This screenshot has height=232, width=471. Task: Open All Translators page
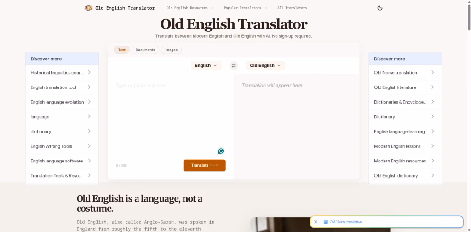292,8
